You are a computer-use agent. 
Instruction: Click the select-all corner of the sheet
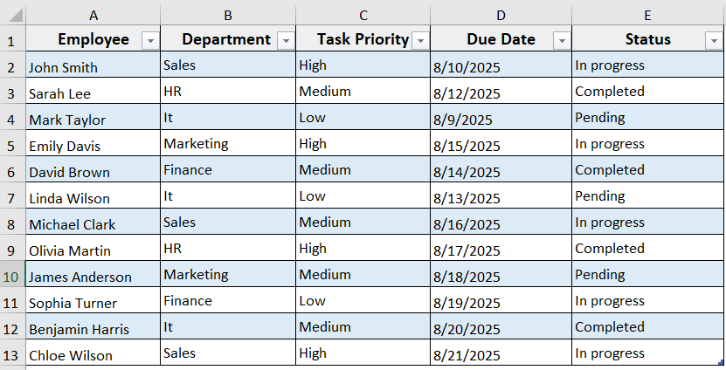point(12,15)
